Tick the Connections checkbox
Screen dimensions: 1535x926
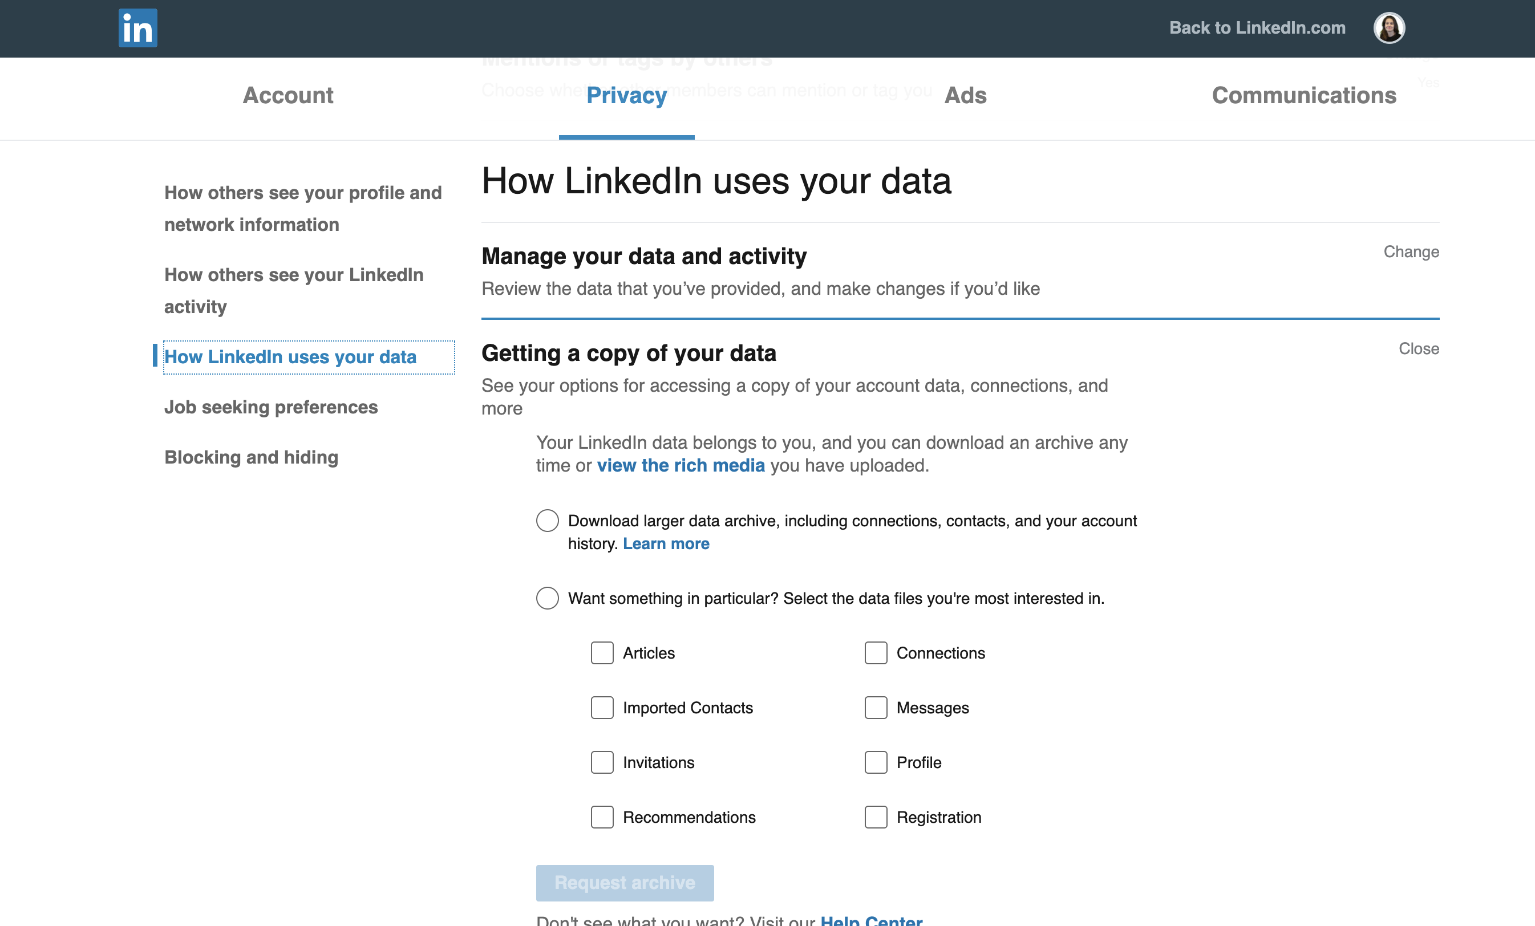click(x=875, y=653)
